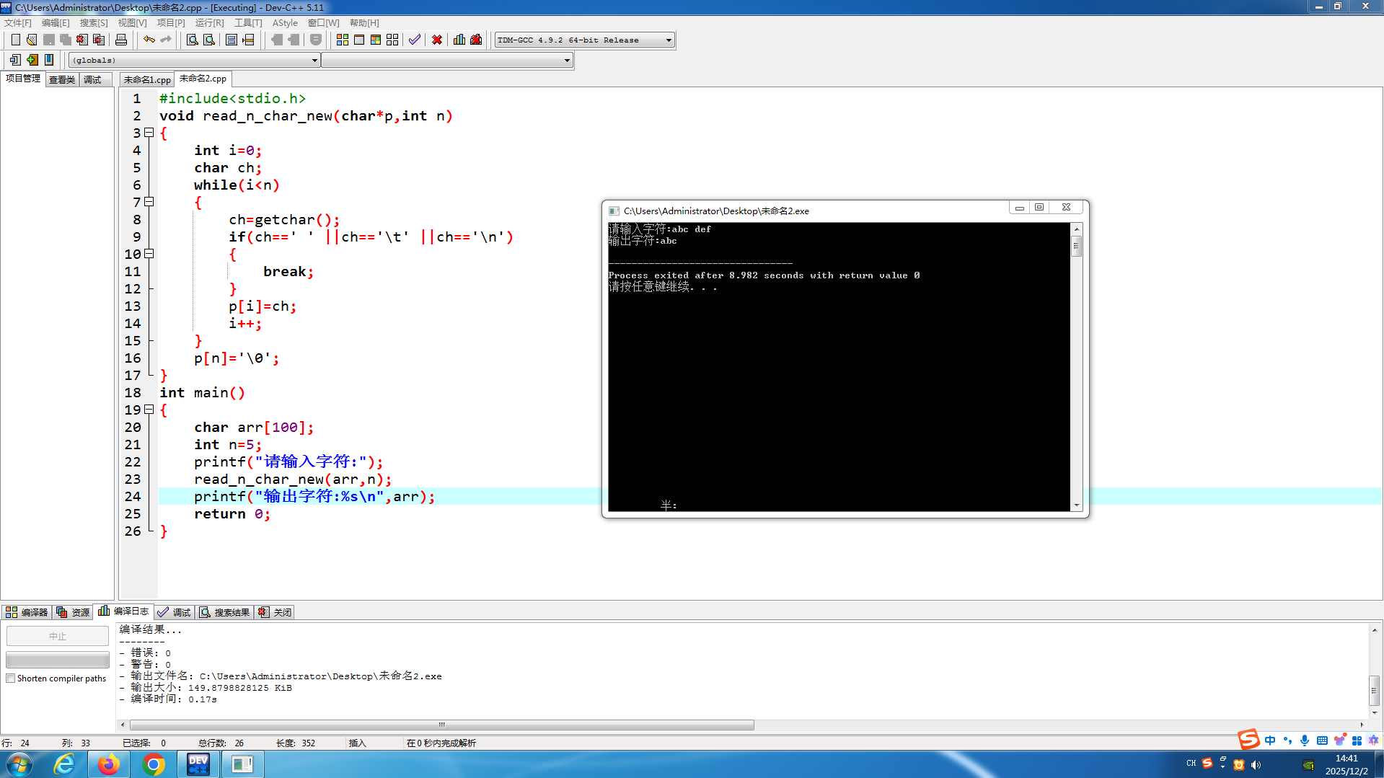Click the Run program window icon
The image size is (1384, 778).
(359, 40)
